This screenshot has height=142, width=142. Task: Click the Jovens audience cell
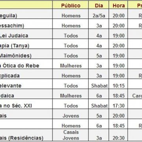(x=71, y=116)
